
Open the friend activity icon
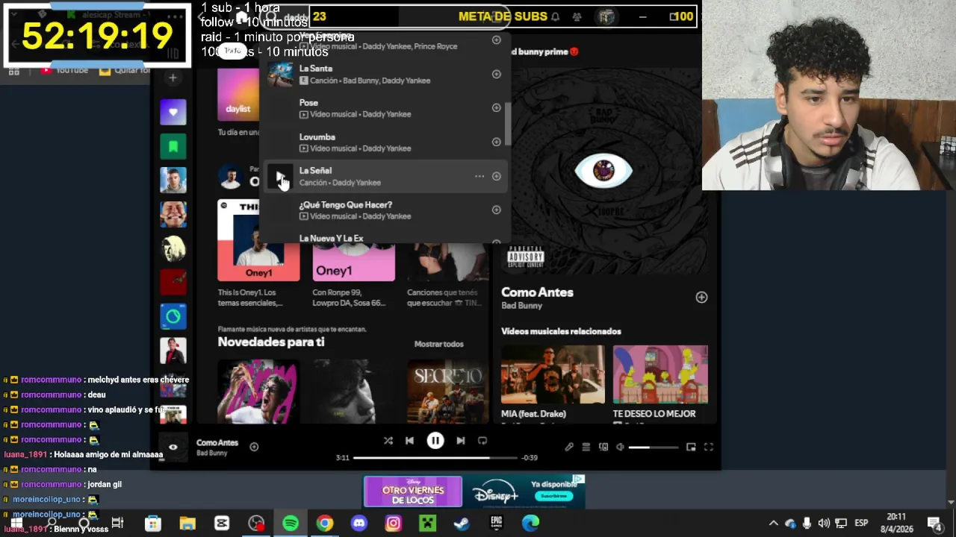pyautogui.click(x=577, y=16)
